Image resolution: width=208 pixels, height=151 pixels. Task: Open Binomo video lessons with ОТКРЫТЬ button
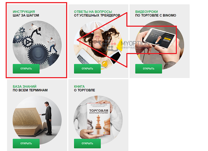click(149, 69)
